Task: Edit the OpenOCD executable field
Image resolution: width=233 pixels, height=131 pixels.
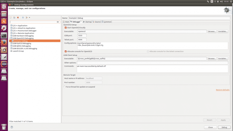Action: (x=142, y=31)
